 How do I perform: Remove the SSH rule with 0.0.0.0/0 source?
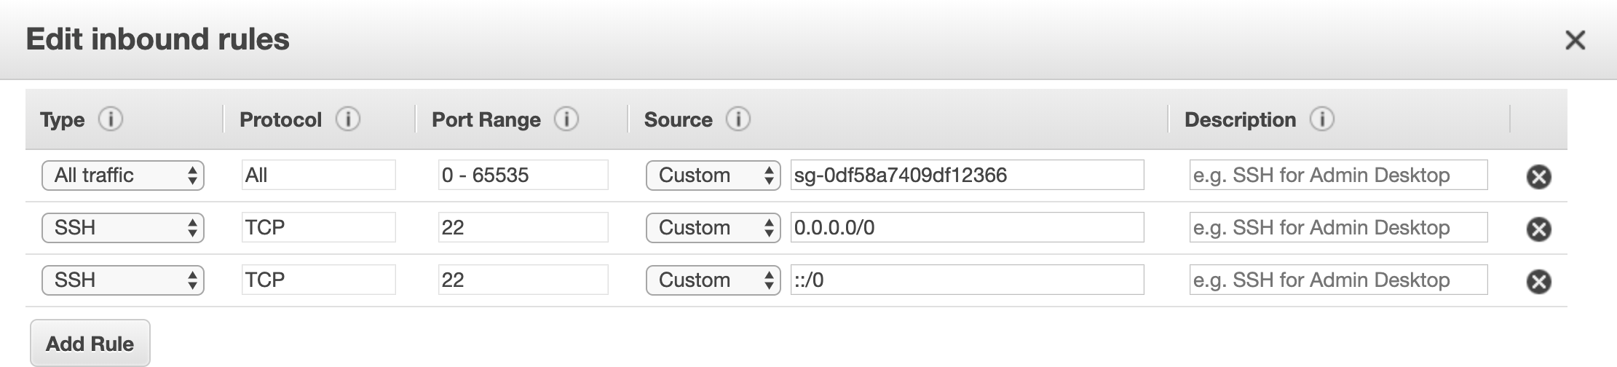pos(1538,229)
